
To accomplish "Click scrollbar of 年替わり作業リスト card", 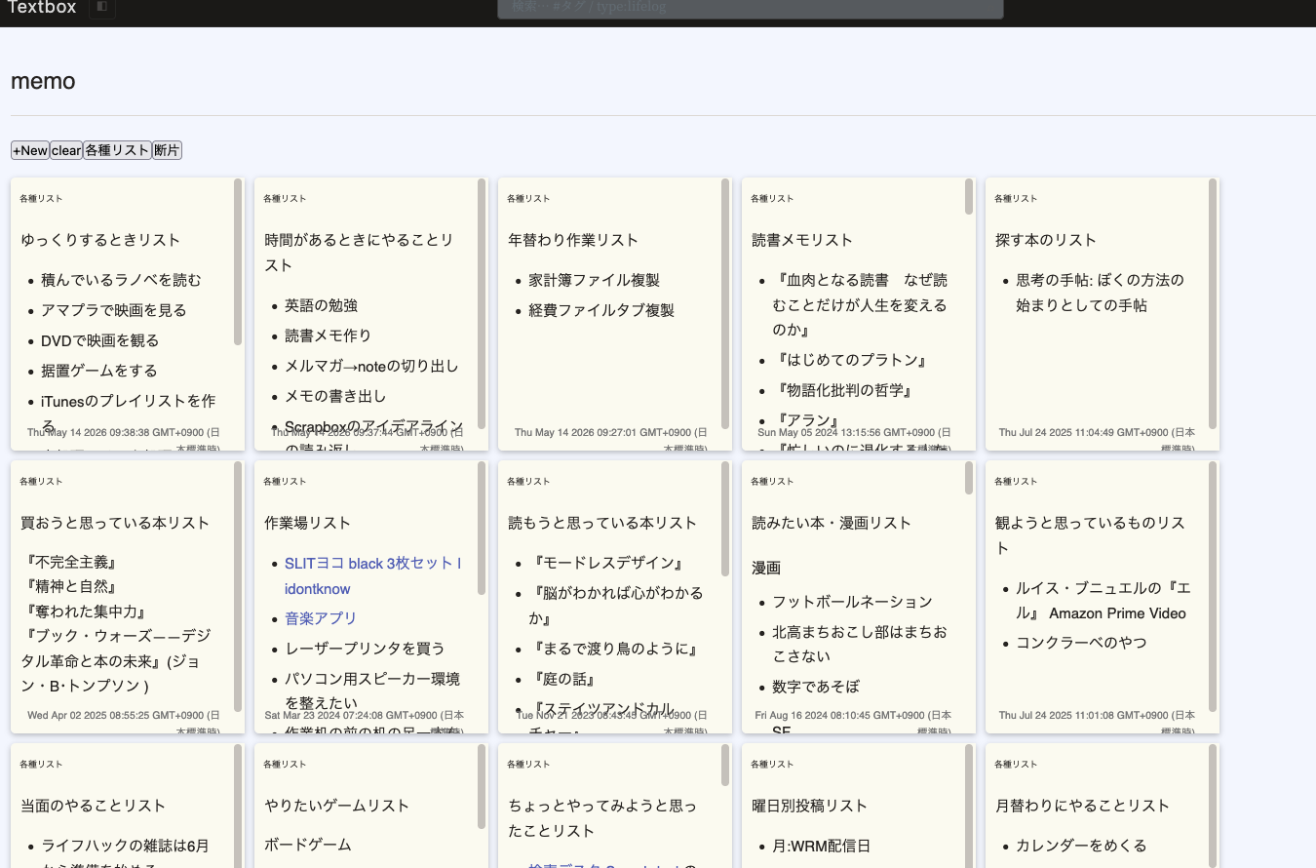I will [x=725, y=303].
